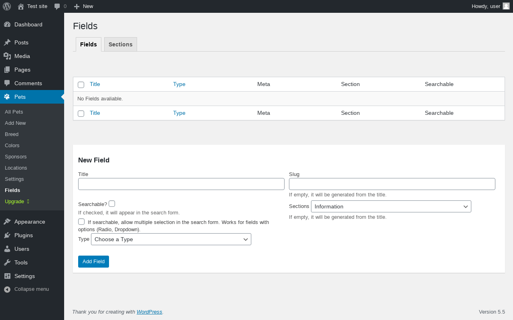Click the Add Field button
The width and height of the screenshot is (513, 320).
93,262
